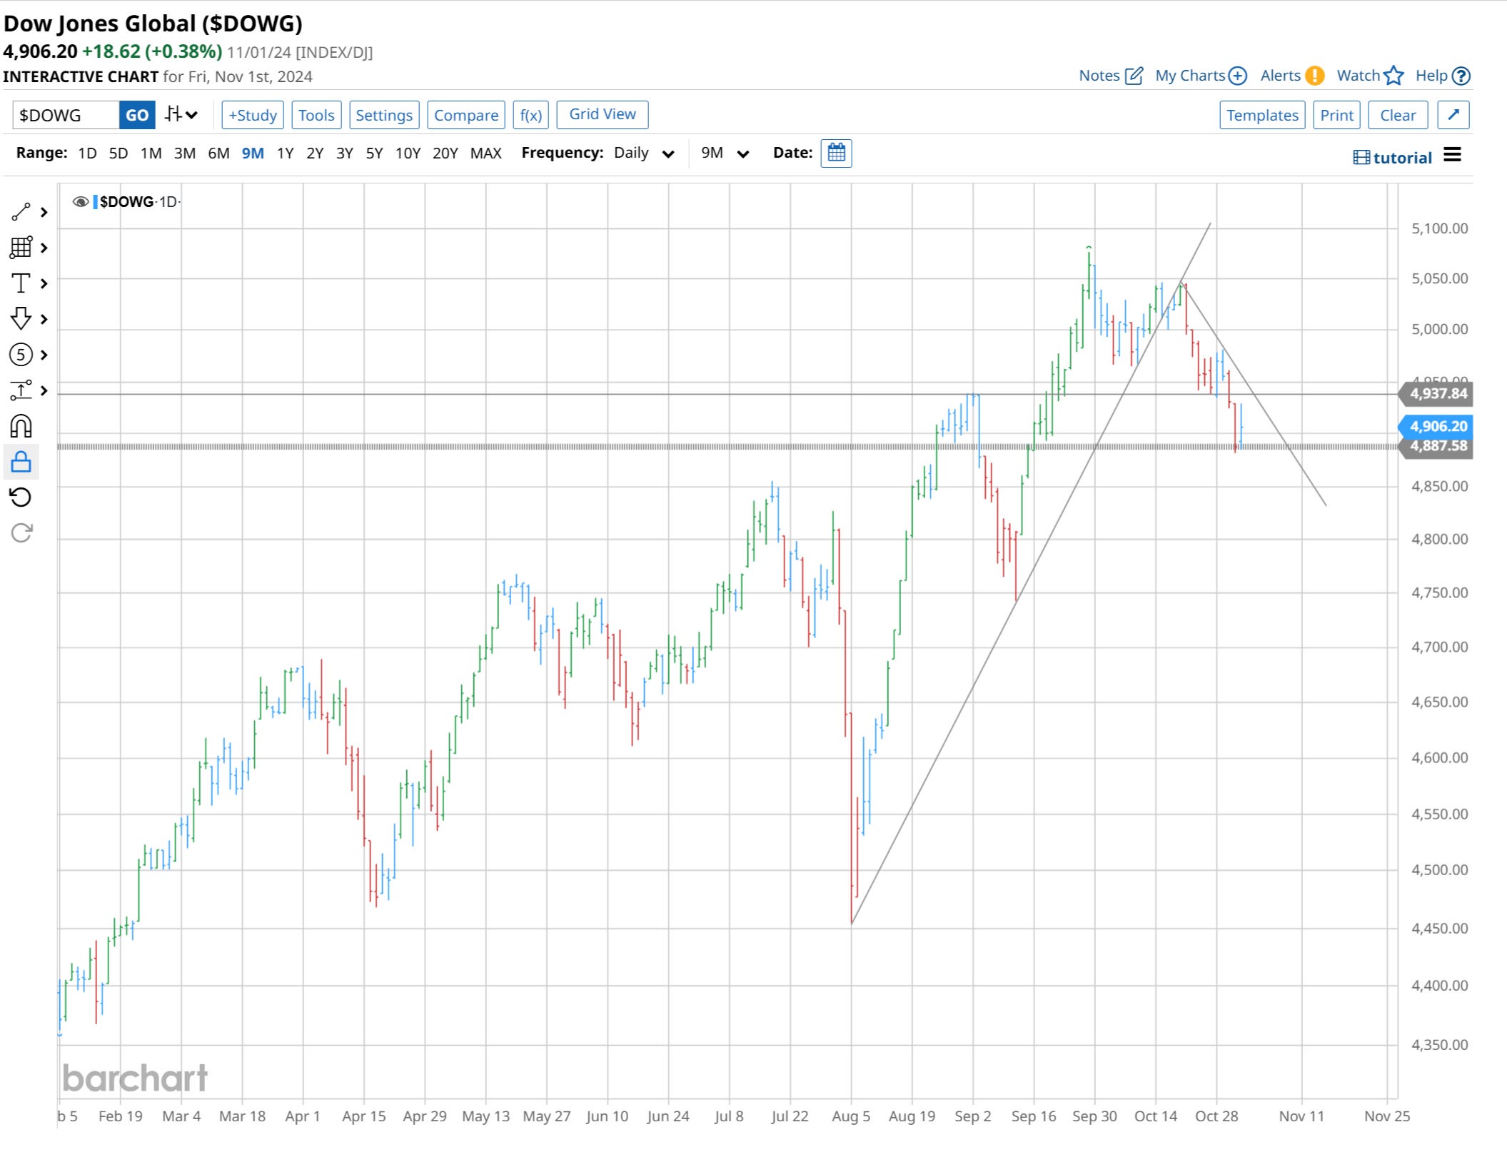The width and height of the screenshot is (1507, 1152).
Task: Click the $DOWG symbol input field
Action: tap(66, 115)
